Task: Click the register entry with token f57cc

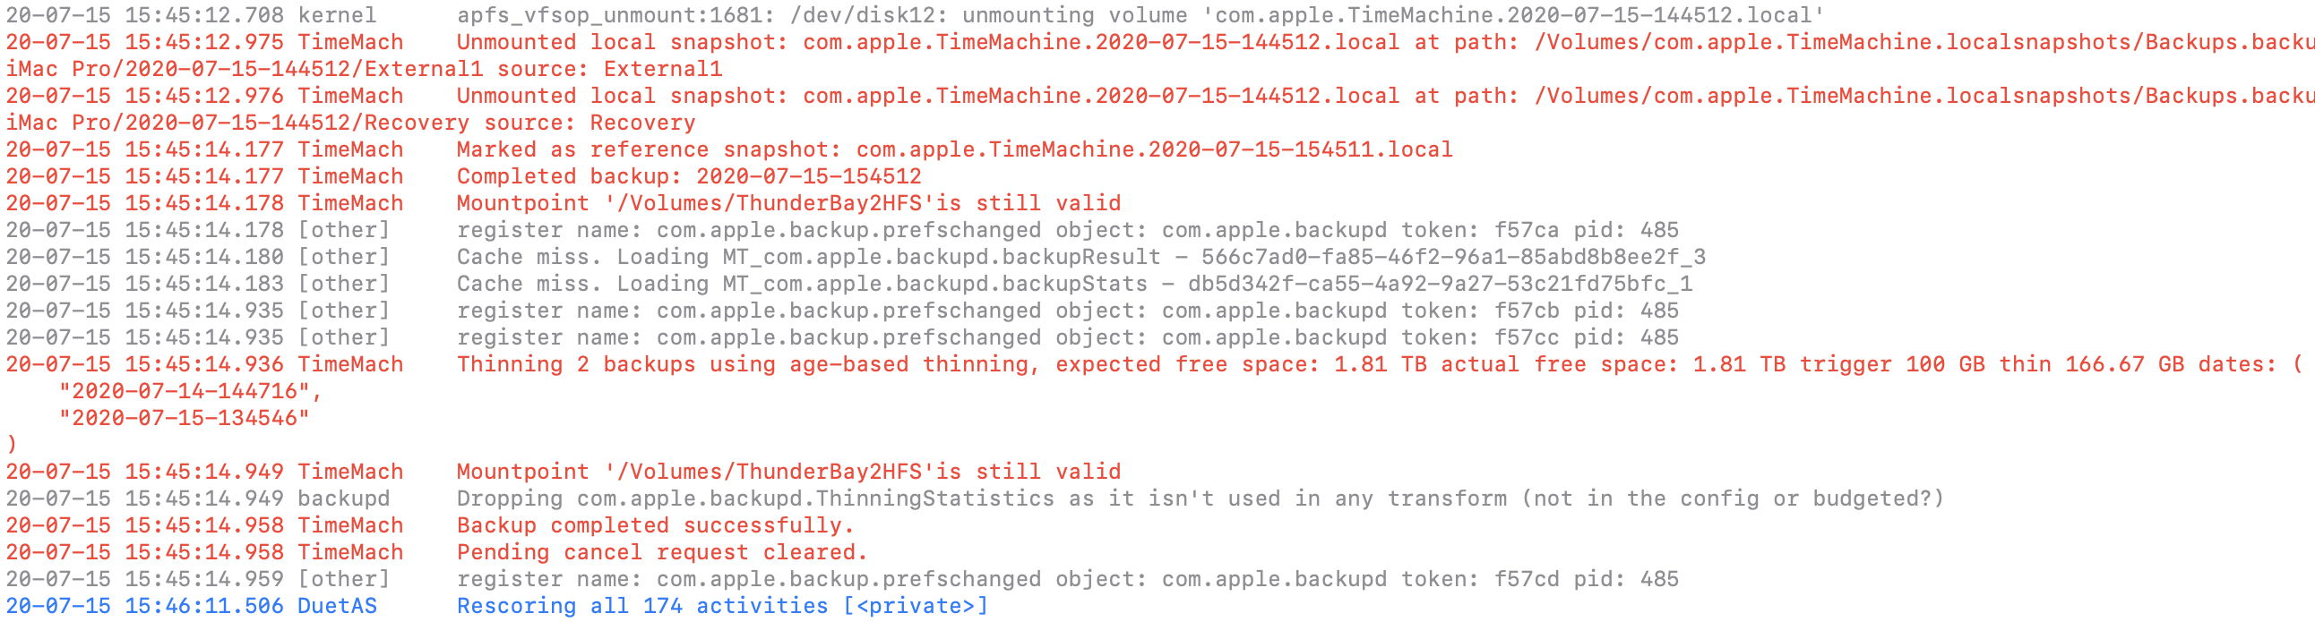Action: pos(1067,338)
